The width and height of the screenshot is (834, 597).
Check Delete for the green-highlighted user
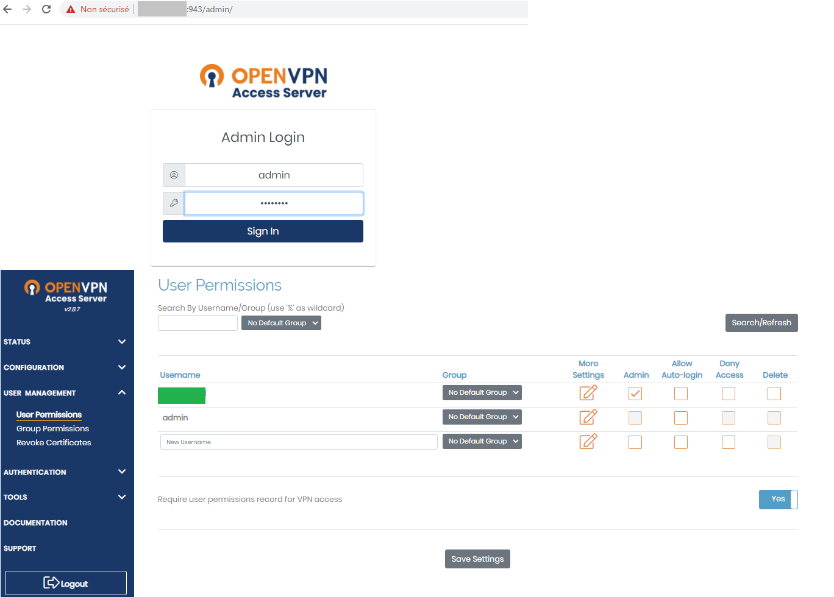click(774, 394)
